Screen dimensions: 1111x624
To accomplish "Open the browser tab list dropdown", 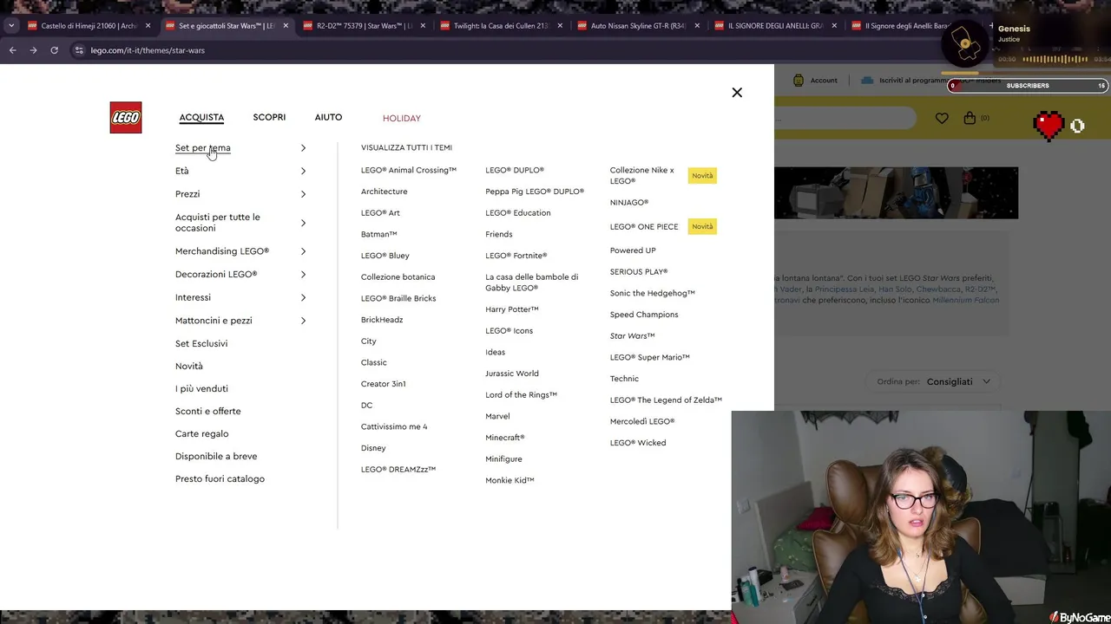I will pos(11,26).
